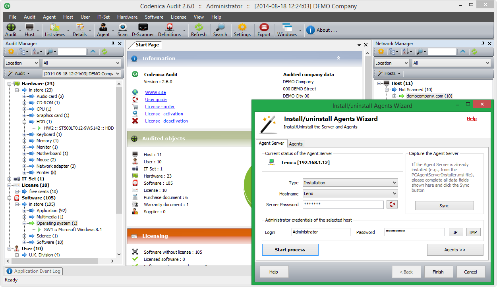Collapse the Information section chevron
This screenshot has height=287, width=497.
[x=338, y=58]
